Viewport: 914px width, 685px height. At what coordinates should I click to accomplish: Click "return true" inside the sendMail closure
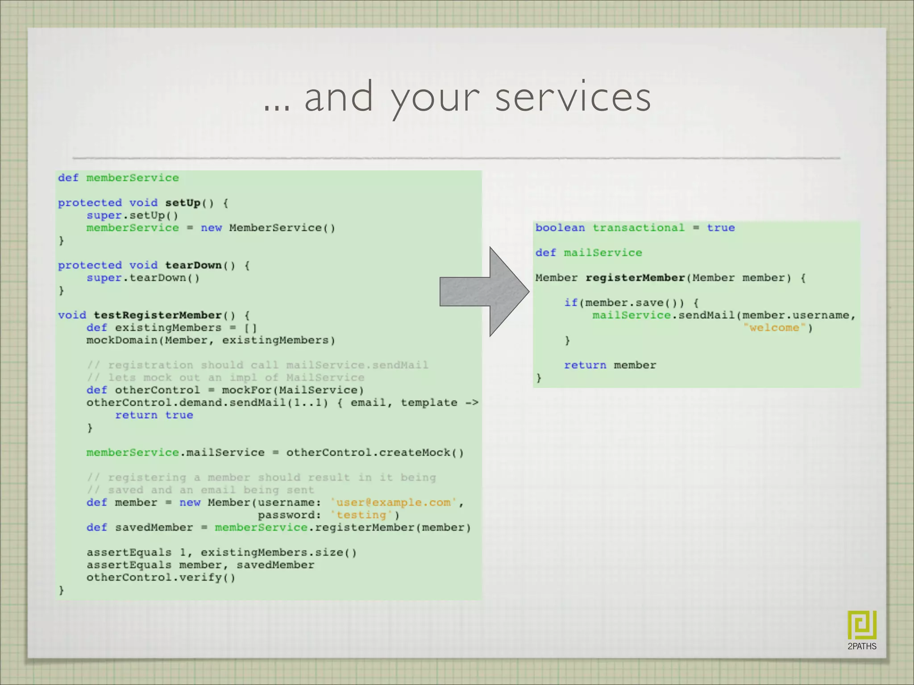(x=154, y=415)
